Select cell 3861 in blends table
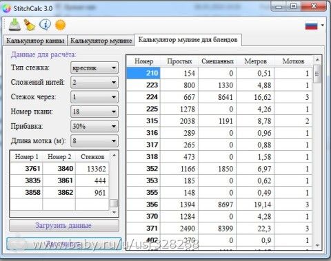Viewport: 331px width, 261px height. click(59, 180)
